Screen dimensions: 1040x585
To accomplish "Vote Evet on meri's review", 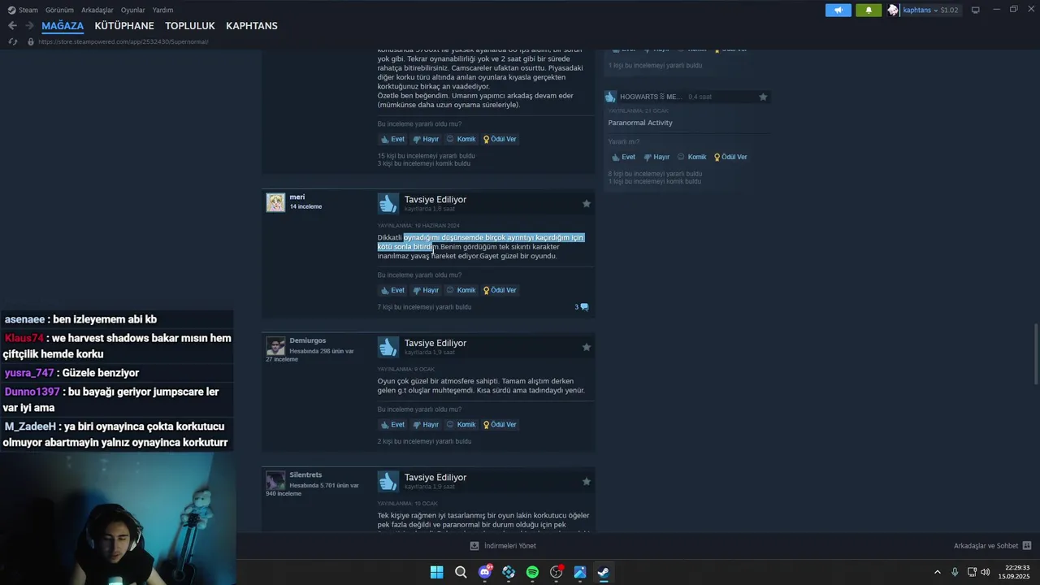I will 392,290.
